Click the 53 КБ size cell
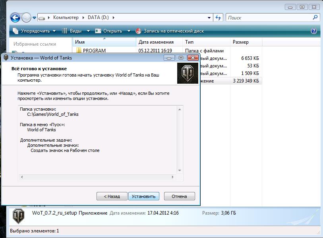 tap(253, 66)
